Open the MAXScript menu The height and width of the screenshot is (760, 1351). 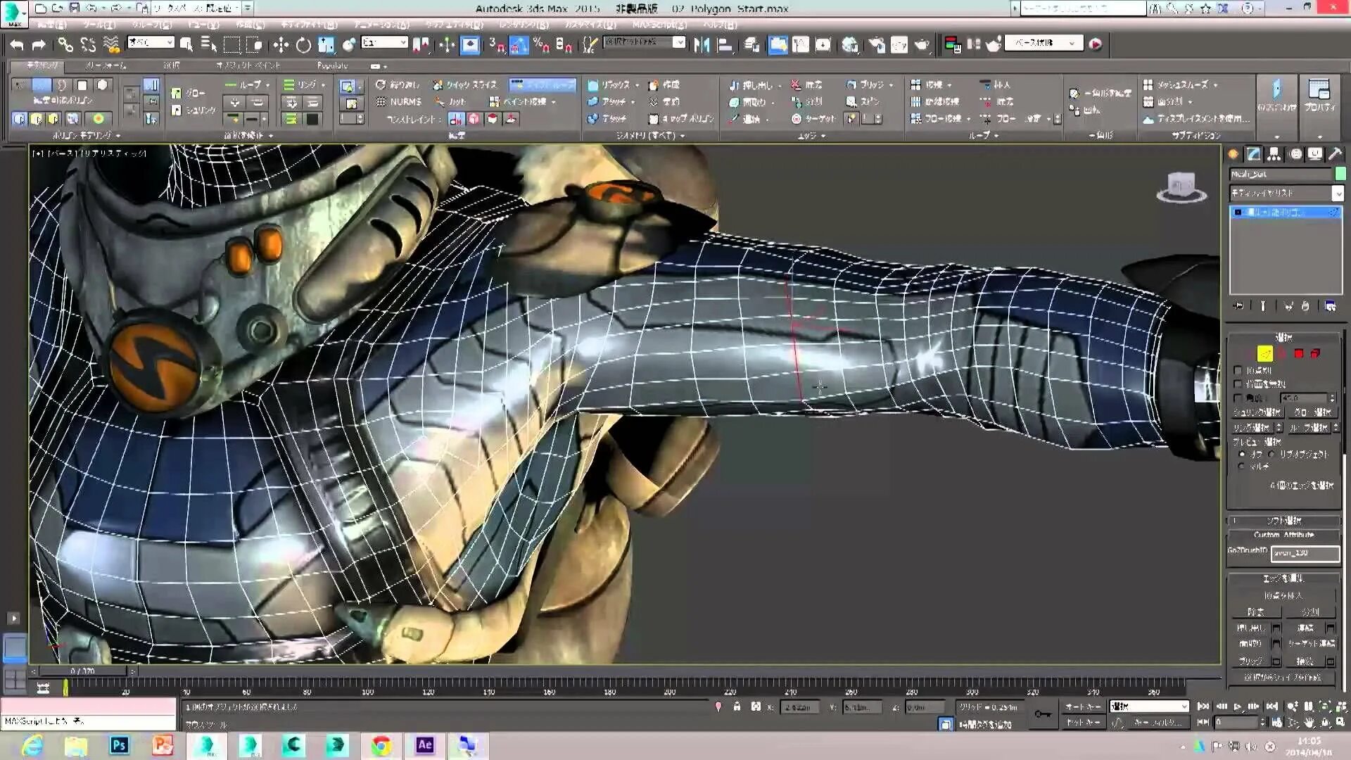point(659,25)
